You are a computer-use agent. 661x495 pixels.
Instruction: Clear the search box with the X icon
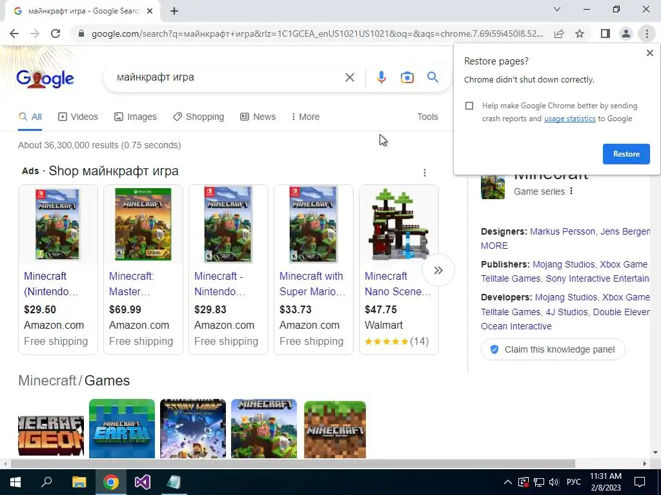pos(350,77)
